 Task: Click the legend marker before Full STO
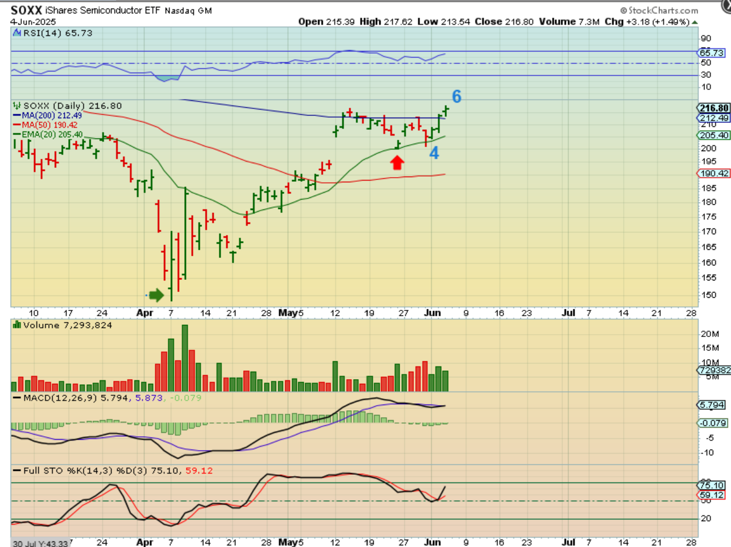click(x=17, y=471)
